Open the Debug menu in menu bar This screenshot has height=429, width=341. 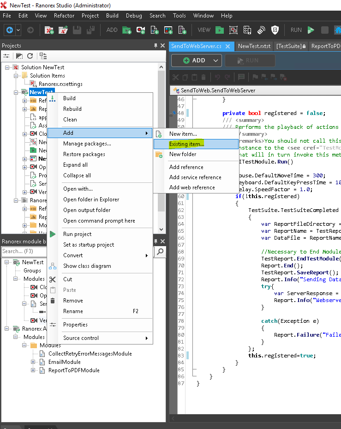tap(134, 16)
